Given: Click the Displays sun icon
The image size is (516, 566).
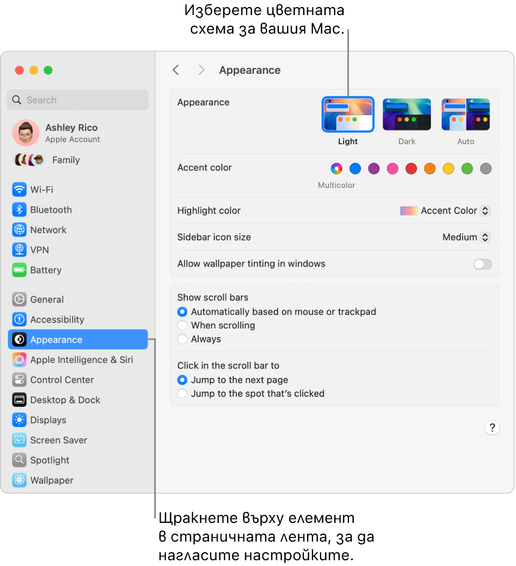Looking at the screenshot, I should [19, 420].
